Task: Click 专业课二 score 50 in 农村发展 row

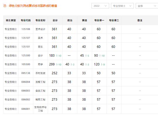Action: click(113, 73)
